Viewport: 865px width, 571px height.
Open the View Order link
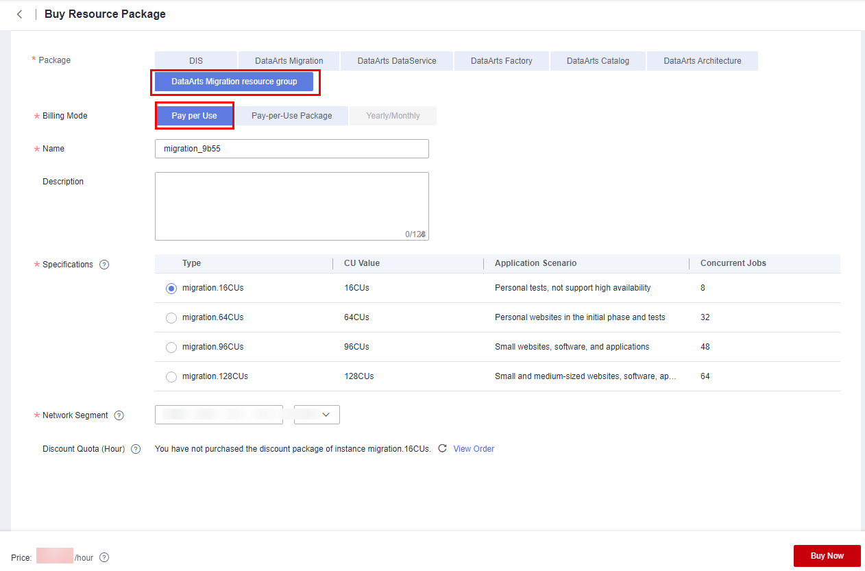pos(474,449)
